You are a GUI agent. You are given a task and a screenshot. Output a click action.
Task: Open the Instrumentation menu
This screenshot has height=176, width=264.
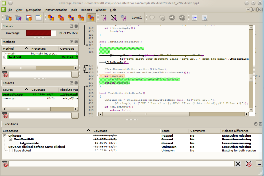(56, 10)
